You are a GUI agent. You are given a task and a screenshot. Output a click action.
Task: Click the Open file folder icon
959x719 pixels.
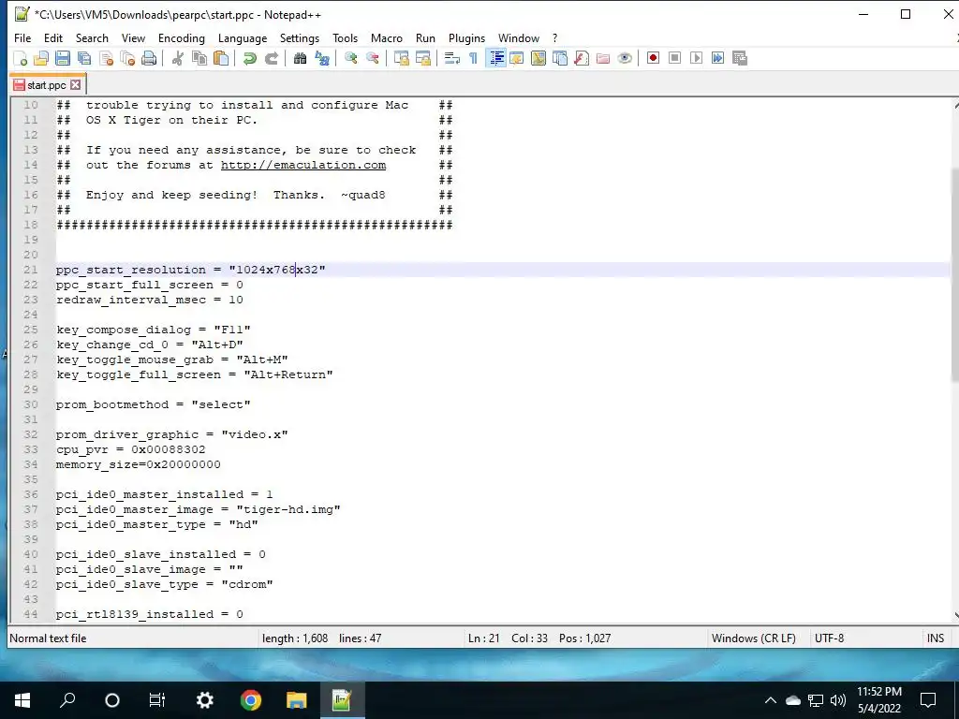pyautogui.click(x=41, y=59)
